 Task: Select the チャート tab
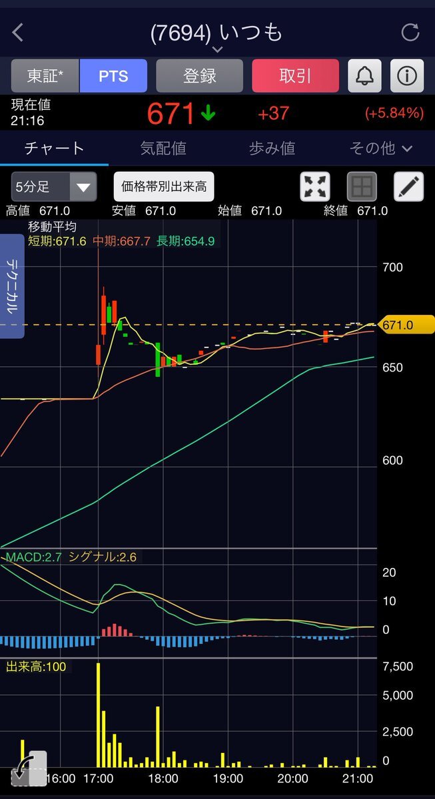tap(54, 148)
